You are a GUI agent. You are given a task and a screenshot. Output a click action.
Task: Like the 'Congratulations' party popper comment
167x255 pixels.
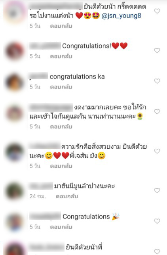coord(157,221)
